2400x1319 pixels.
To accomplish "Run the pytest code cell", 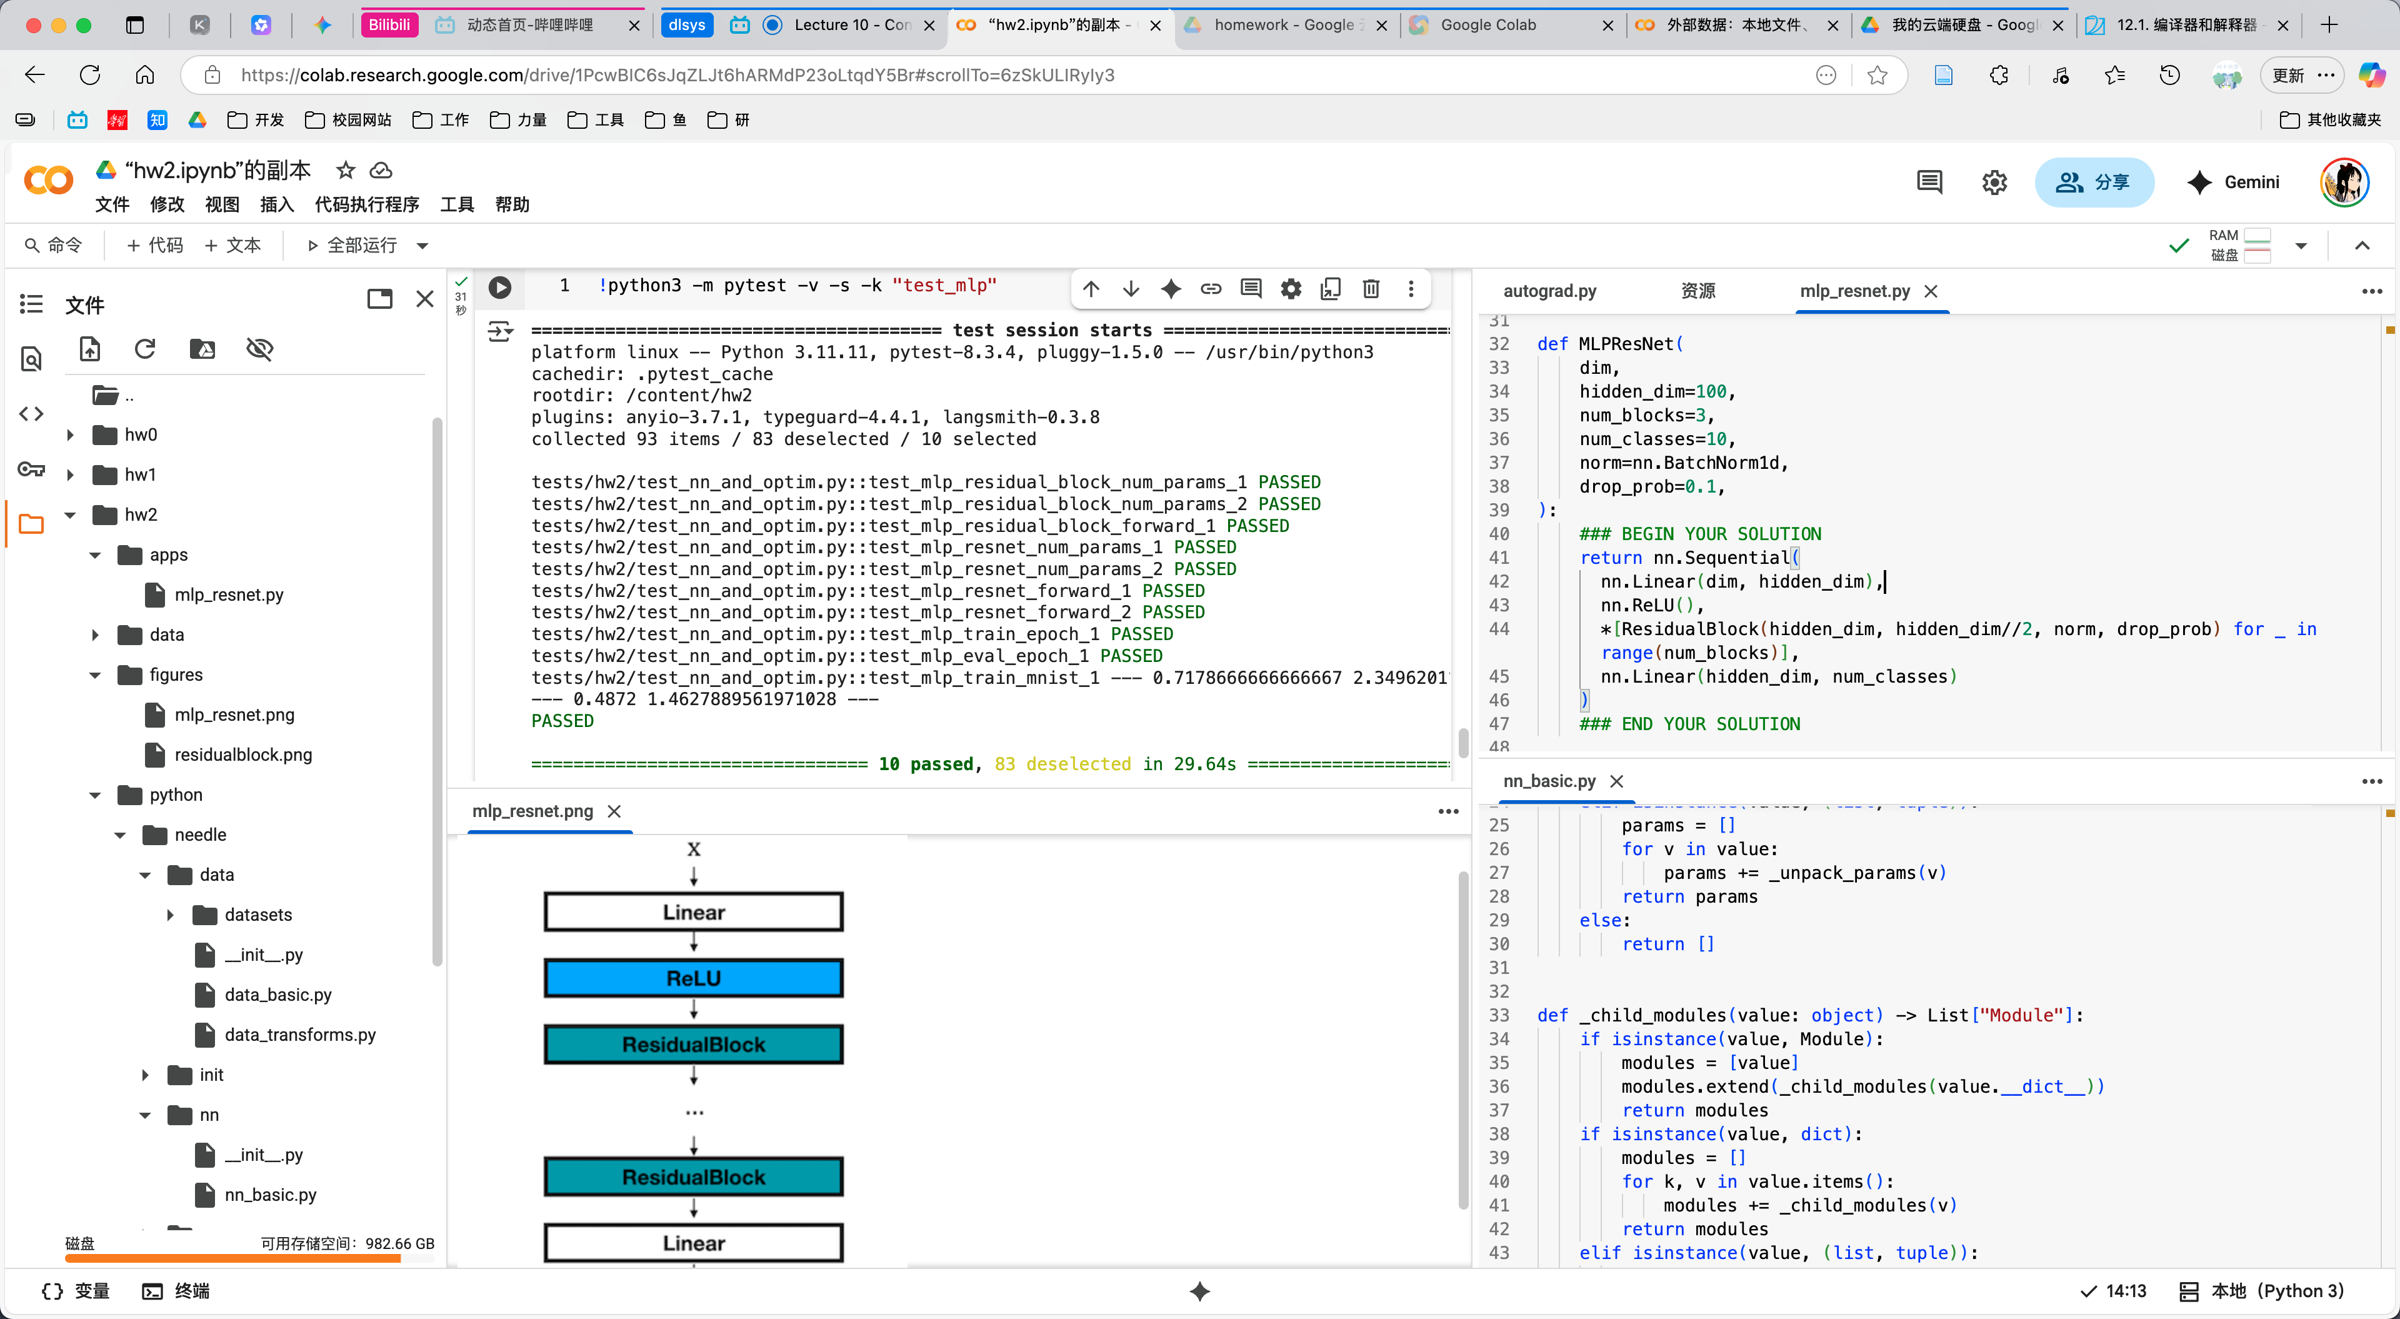I will [x=500, y=287].
